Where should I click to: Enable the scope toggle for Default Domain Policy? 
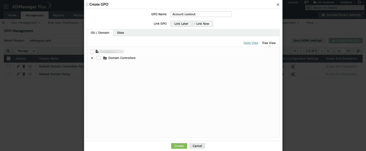click(x=294, y=74)
